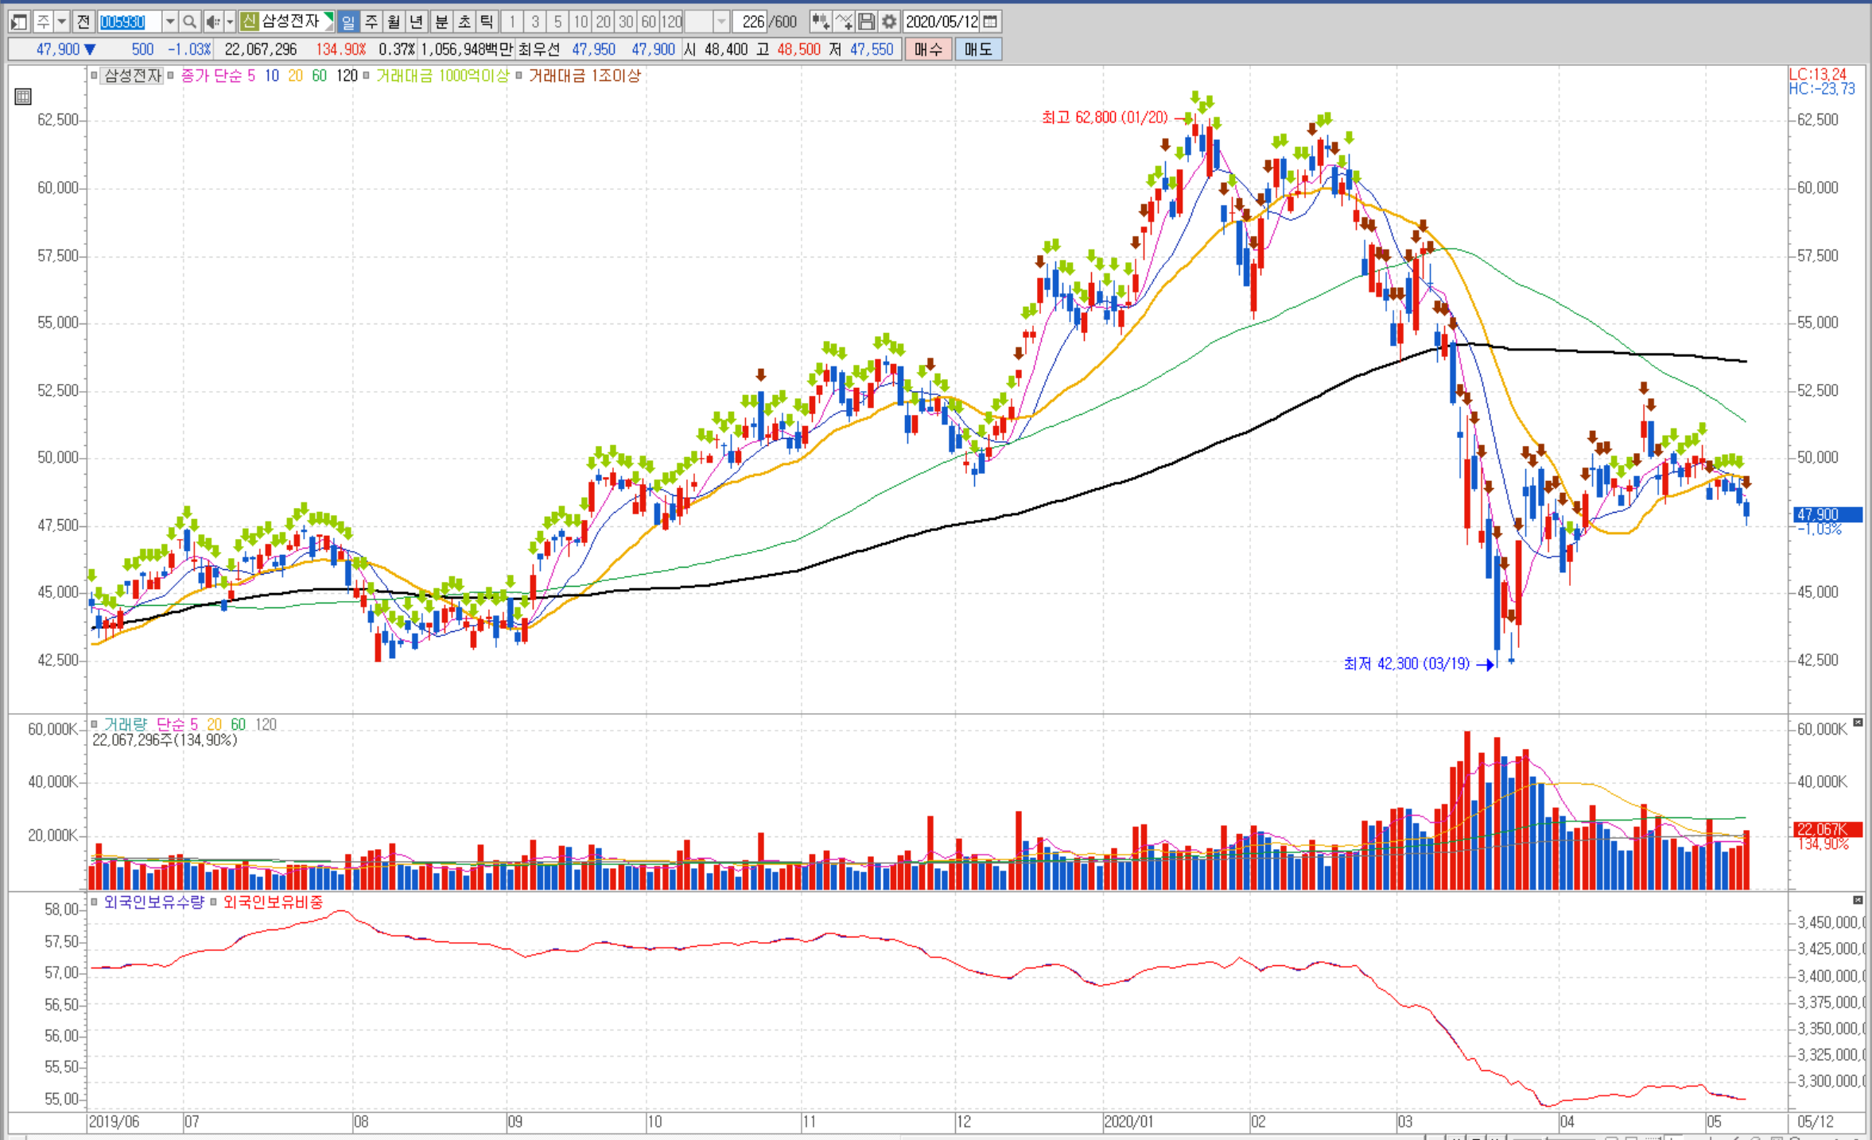The width and height of the screenshot is (1872, 1140).
Task: Open the calendar date picker icon
Action: point(990,21)
